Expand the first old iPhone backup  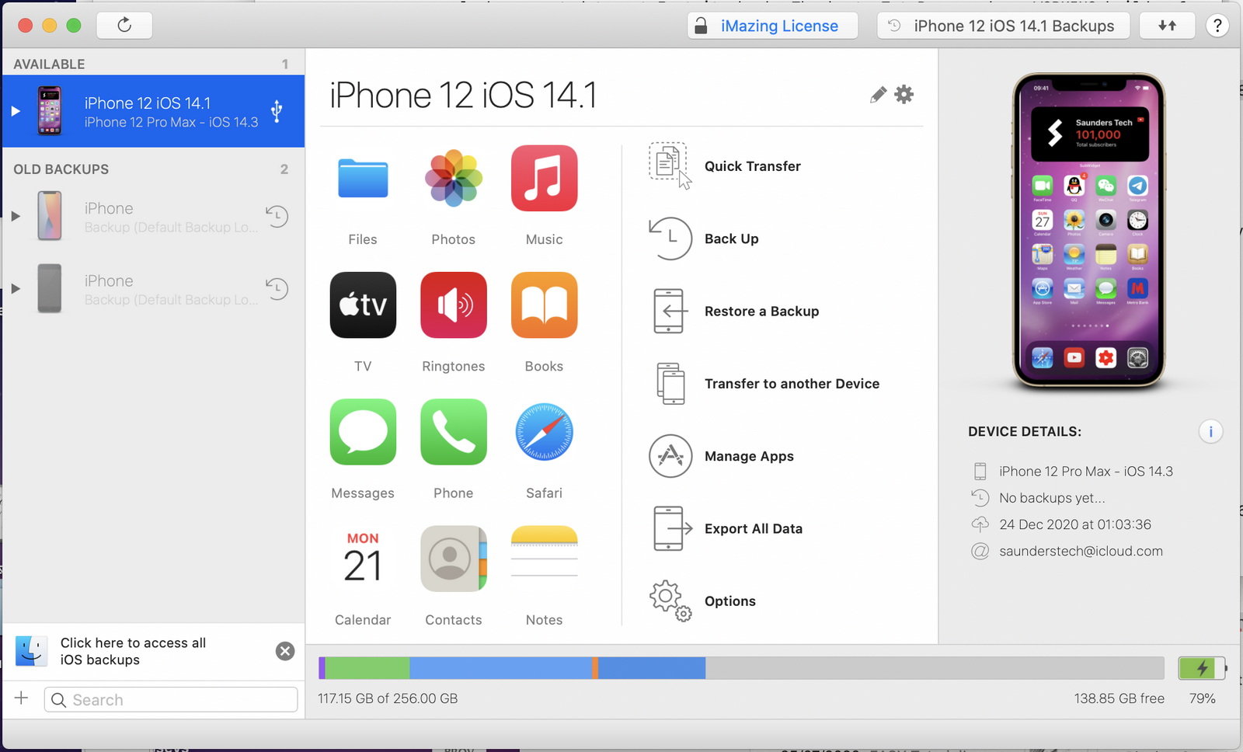coord(16,216)
